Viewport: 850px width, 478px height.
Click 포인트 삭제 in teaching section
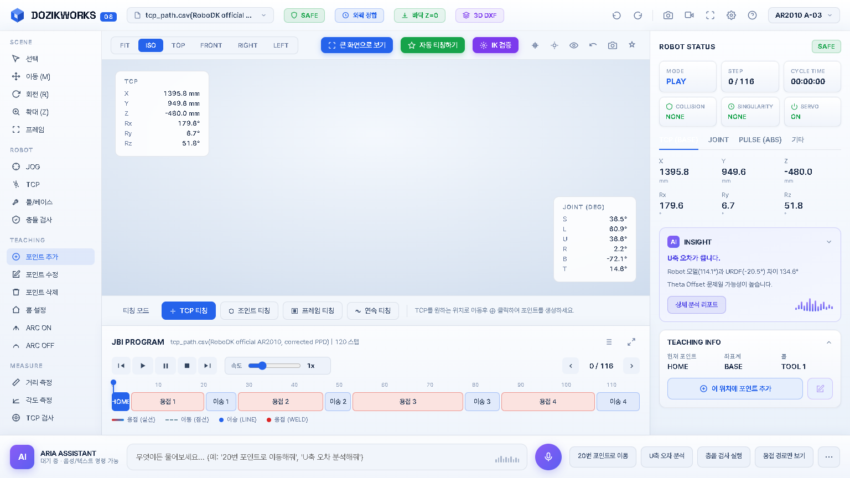tap(50, 292)
